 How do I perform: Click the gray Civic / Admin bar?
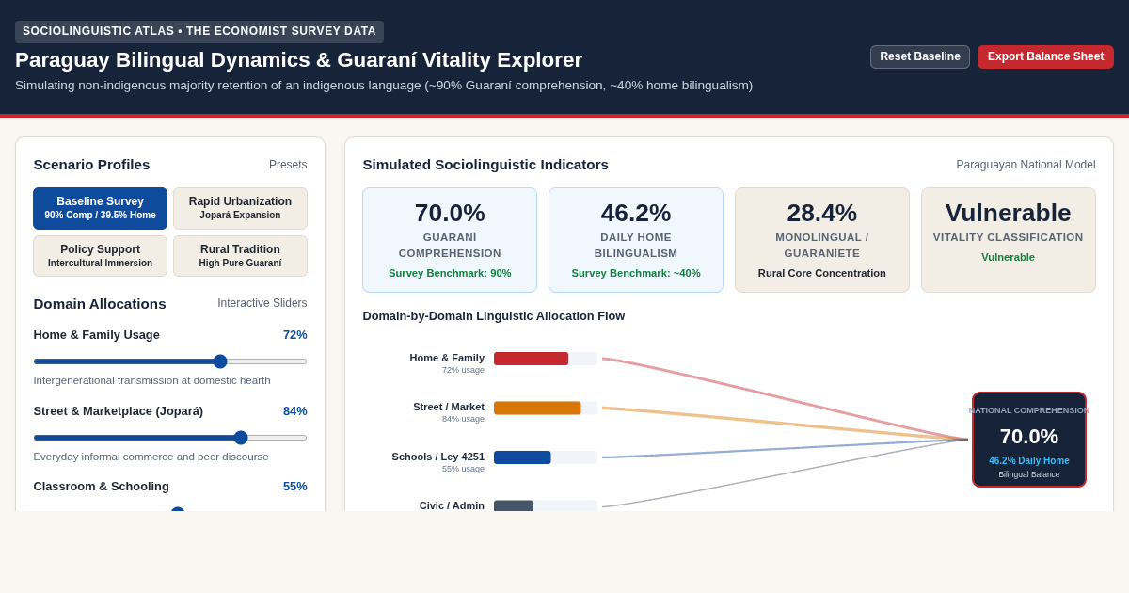514,506
